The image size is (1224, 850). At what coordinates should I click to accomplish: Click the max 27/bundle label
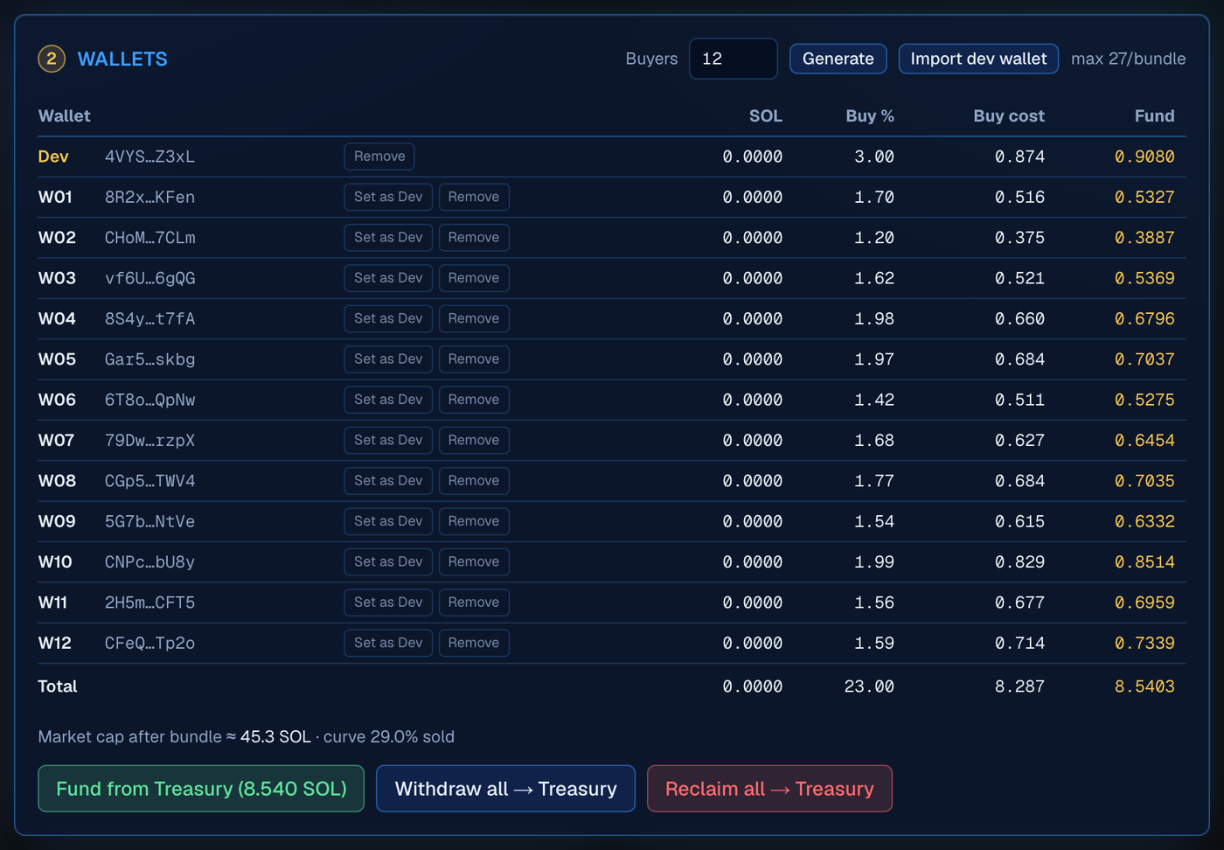tap(1128, 59)
